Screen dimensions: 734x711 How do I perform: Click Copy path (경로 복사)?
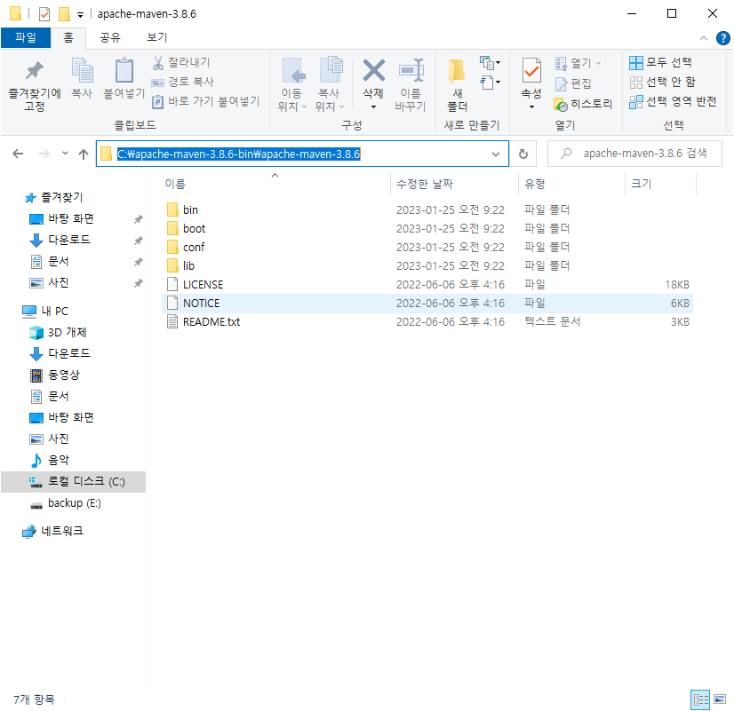pos(183,82)
